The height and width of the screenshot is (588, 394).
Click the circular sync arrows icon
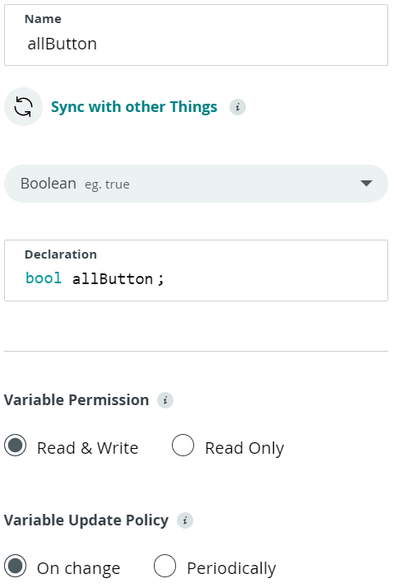tap(23, 107)
